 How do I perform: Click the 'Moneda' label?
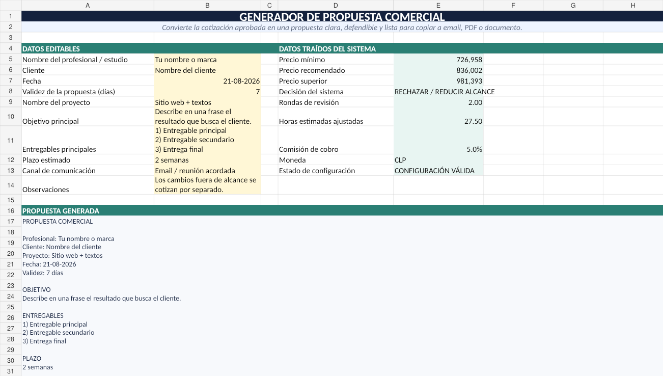pos(292,160)
